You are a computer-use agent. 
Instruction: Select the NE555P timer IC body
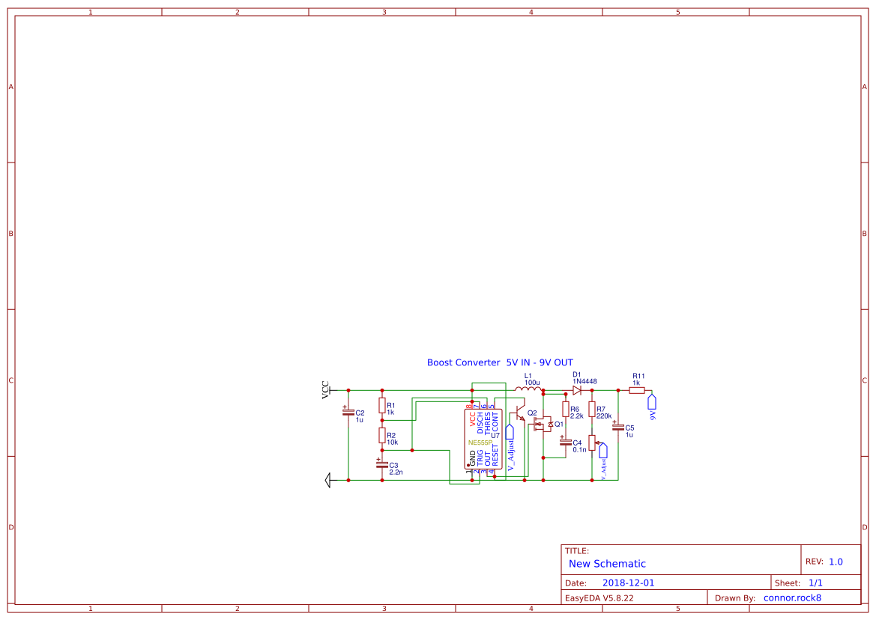(x=483, y=439)
